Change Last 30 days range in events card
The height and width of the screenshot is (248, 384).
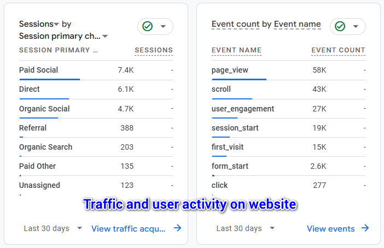(x=246, y=228)
